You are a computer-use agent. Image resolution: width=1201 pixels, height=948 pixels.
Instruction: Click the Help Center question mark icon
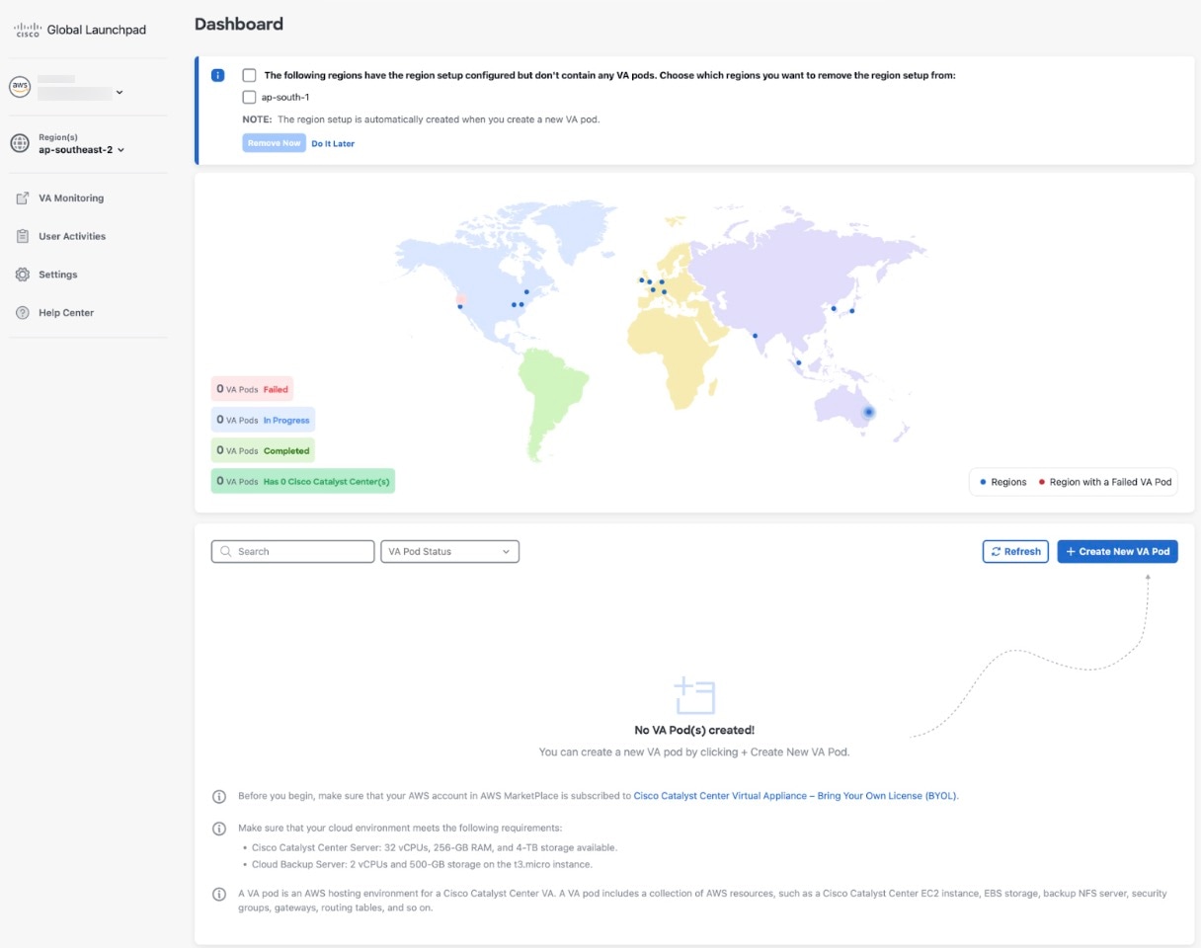tap(22, 313)
